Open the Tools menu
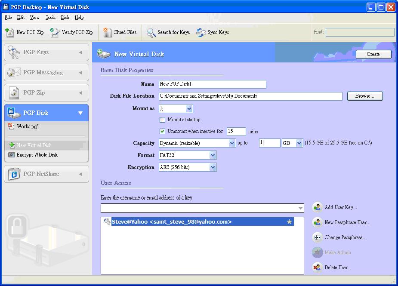 (x=50, y=17)
